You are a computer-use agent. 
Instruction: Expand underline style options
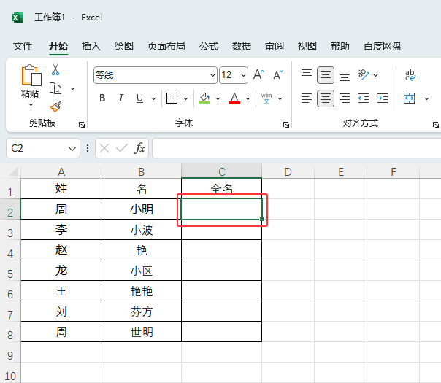(x=153, y=98)
